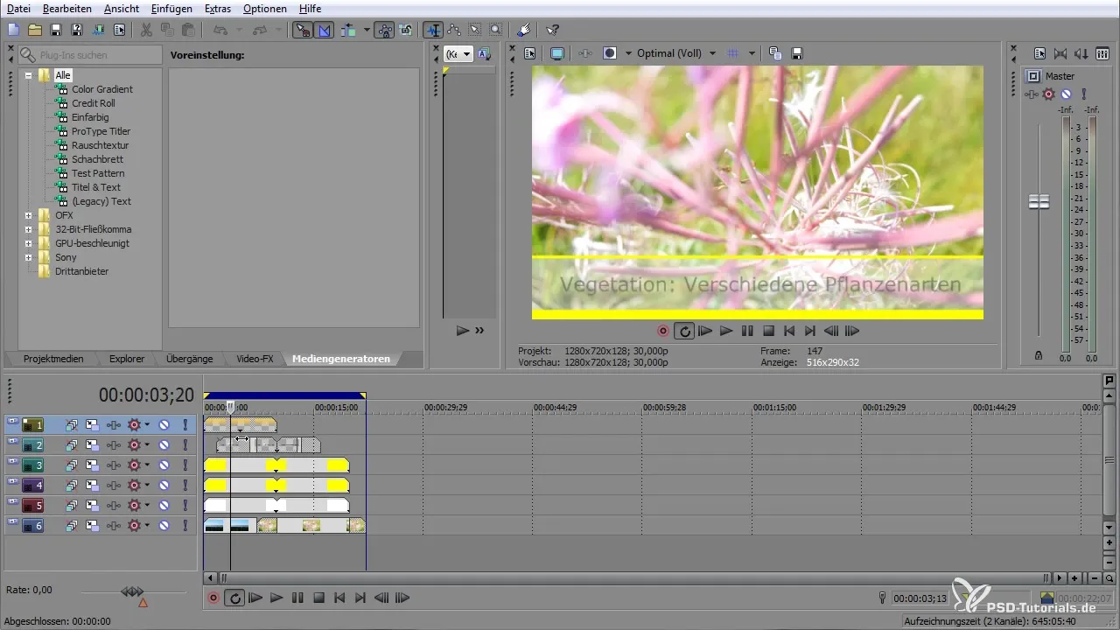Screen dimensions: 1120x630
Task: Toggle Automatic Crossfades toolbar button
Action: tap(325, 30)
